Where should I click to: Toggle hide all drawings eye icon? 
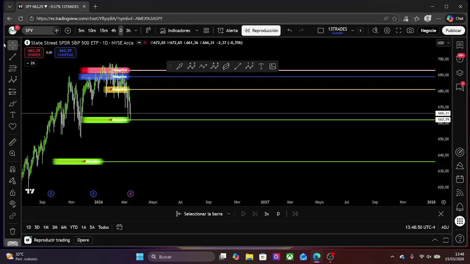(x=12, y=203)
